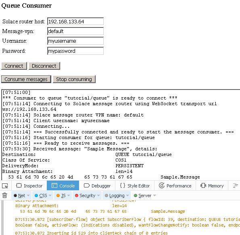Select the element picker icon in devtools

pyautogui.click(x=5, y=186)
